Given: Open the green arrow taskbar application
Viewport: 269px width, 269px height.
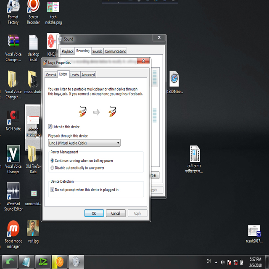Looking at the screenshot, I should click(43, 261).
